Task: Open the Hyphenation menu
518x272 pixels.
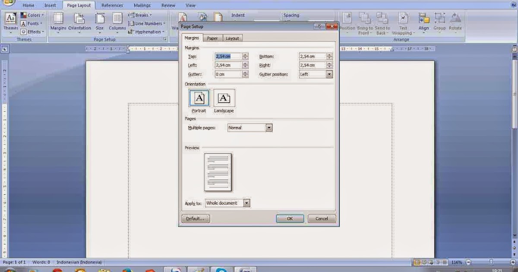Action: pos(147,32)
